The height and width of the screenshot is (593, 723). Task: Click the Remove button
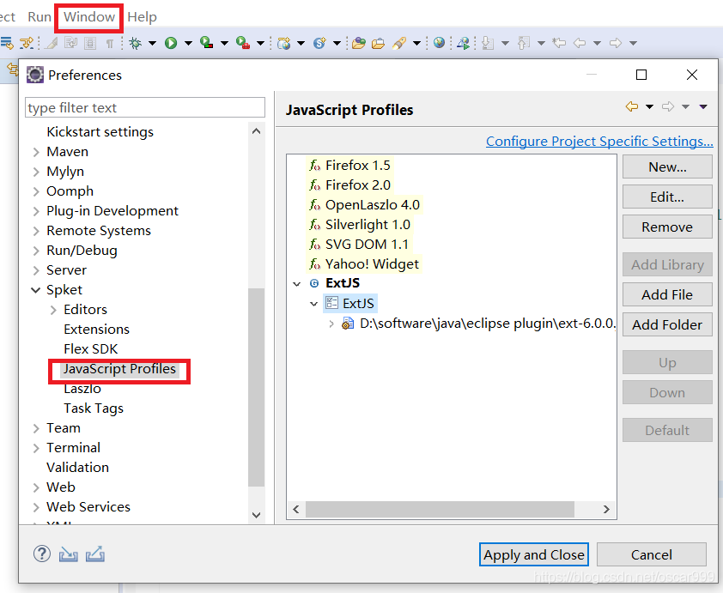(667, 227)
